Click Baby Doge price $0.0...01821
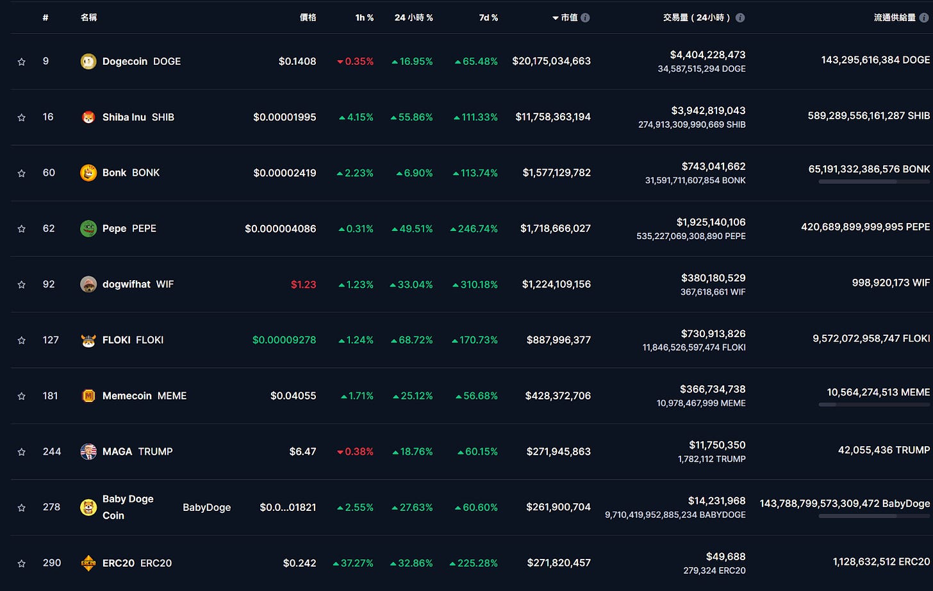The width and height of the screenshot is (933, 591). pos(288,508)
